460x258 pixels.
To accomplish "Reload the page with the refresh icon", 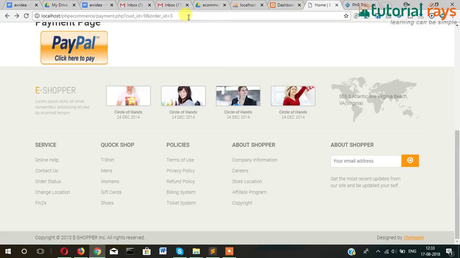I will click(x=26, y=16).
